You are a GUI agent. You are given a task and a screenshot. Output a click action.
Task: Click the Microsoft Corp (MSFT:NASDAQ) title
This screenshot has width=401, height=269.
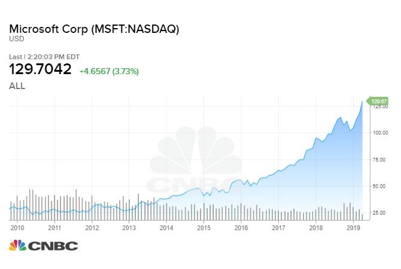[x=94, y=29]
